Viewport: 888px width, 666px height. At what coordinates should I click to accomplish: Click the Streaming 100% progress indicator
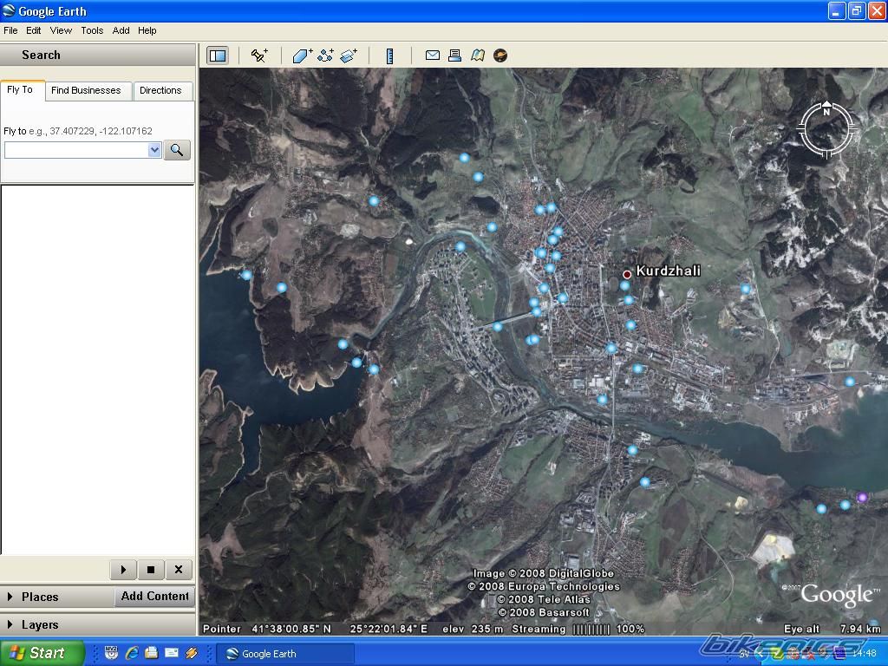[x=578, y=629]
